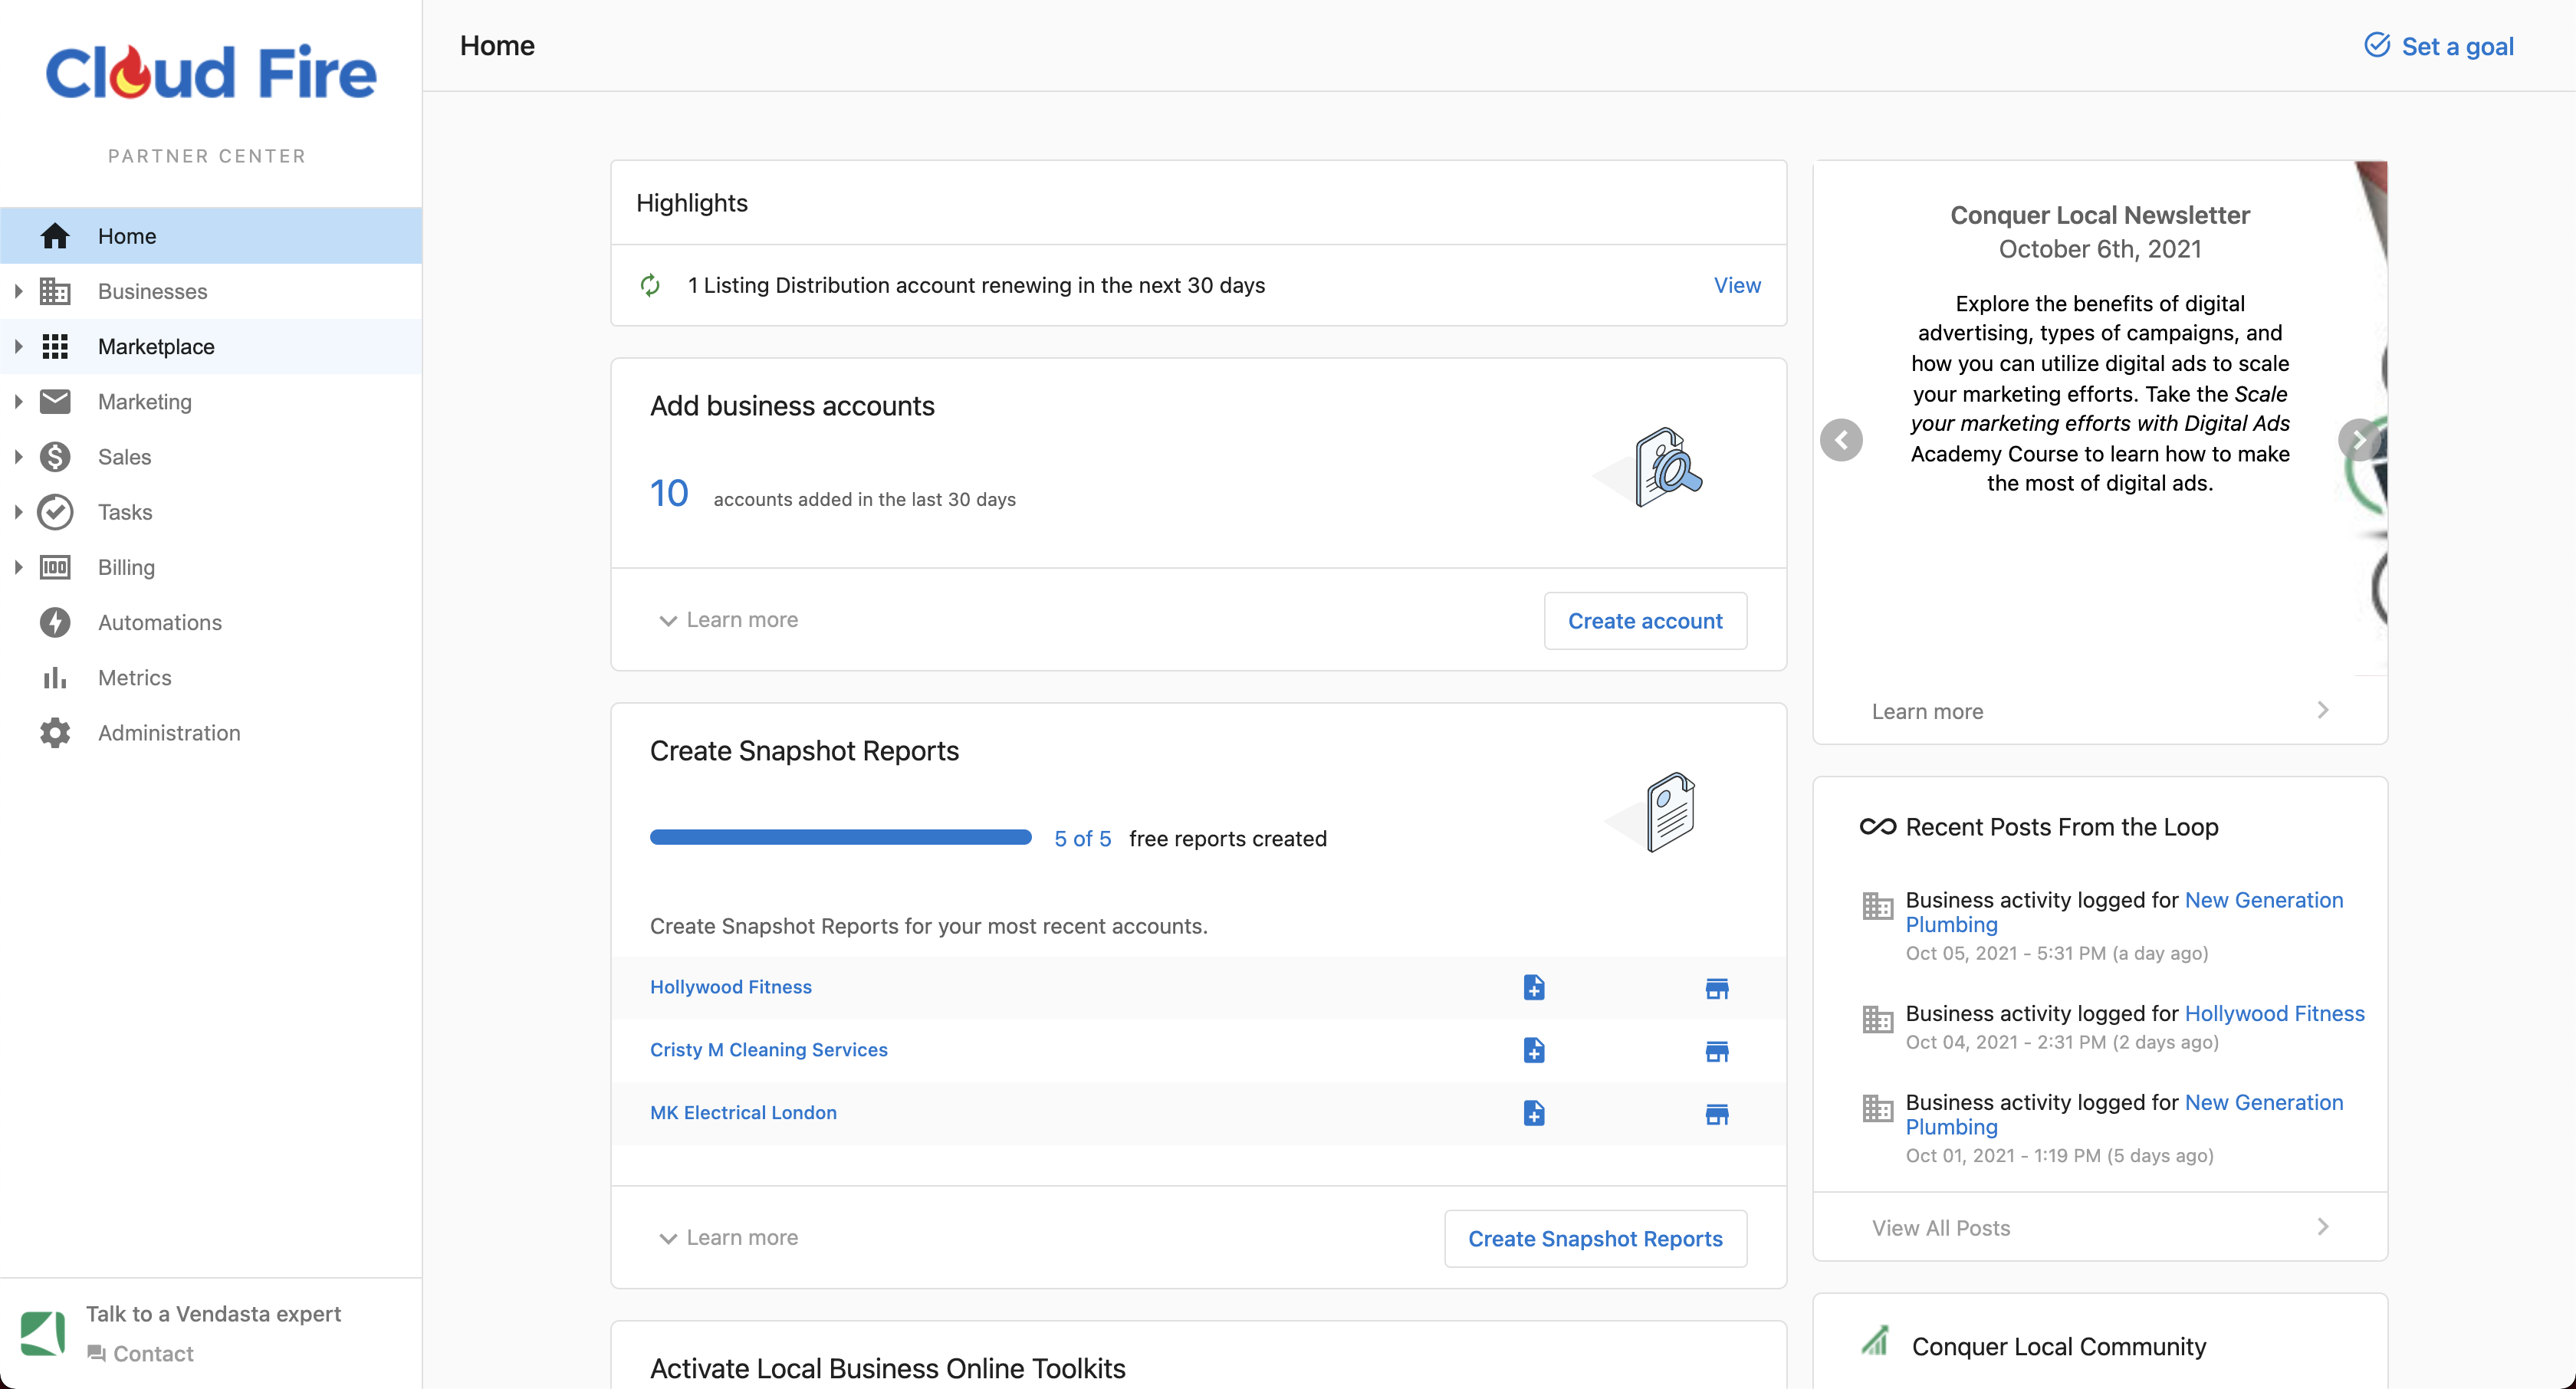Expand Learn more under Create Snapshot Reports
Viewport: 2576px width, 1389px height.
point(728,1238)
